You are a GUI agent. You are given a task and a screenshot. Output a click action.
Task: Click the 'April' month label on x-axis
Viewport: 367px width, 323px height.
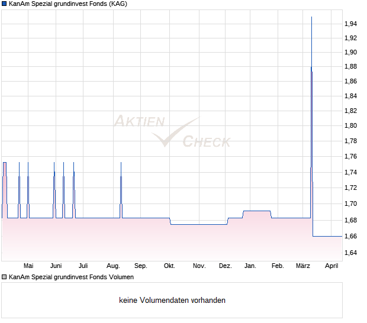pyautogui.click(x=331, y=266)
